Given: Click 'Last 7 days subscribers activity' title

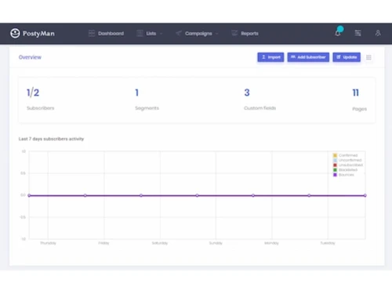Looking at the screenshot, I should pos(51,139).
